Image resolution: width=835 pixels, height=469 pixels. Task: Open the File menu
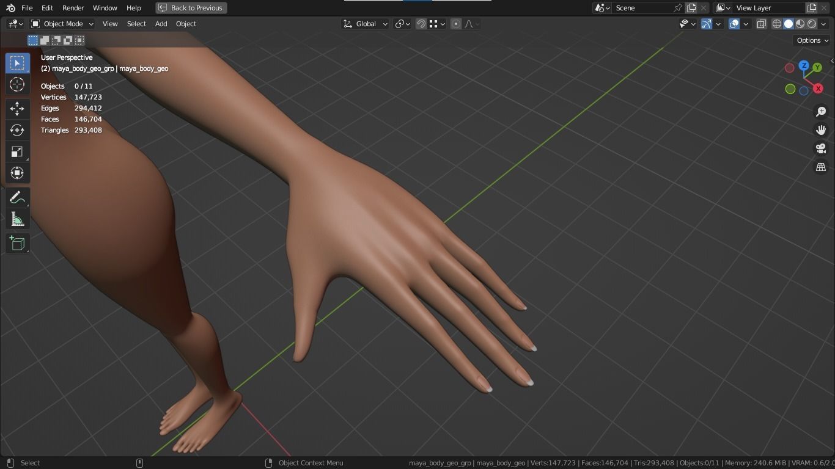pyautogui.click(x=27, y=8)
